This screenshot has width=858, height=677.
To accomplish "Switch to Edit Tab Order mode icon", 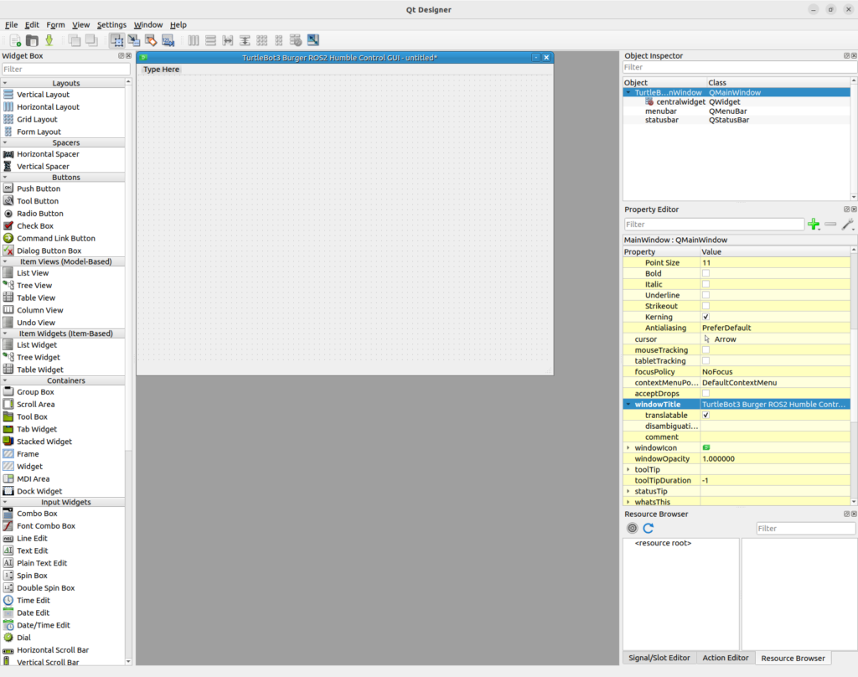I will pos(168,40).
